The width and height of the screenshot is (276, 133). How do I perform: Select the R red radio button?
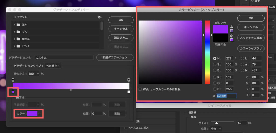pos(215,77)
